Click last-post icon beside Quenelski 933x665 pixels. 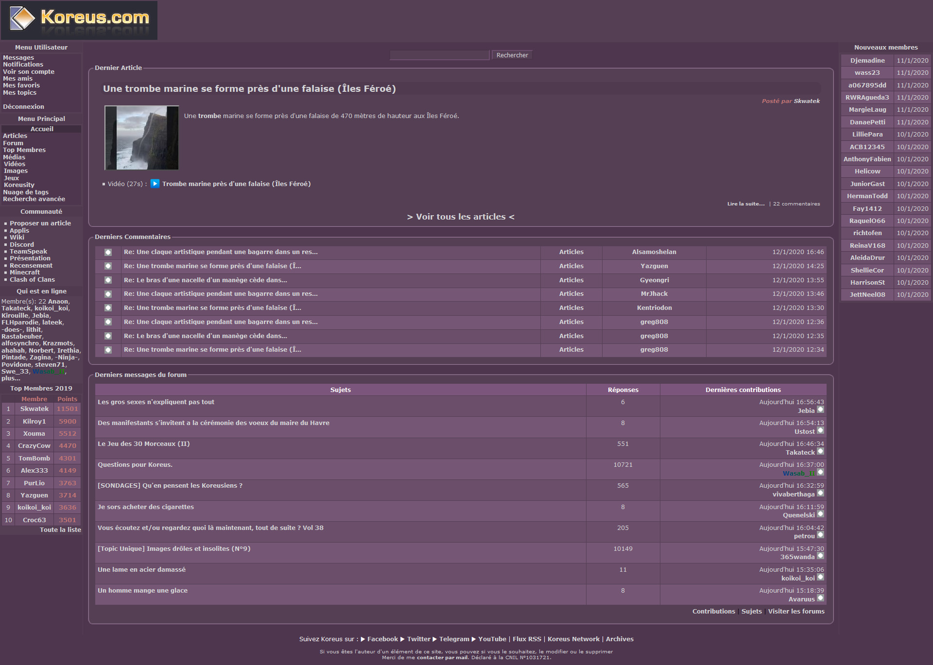[x=820, y=514]
